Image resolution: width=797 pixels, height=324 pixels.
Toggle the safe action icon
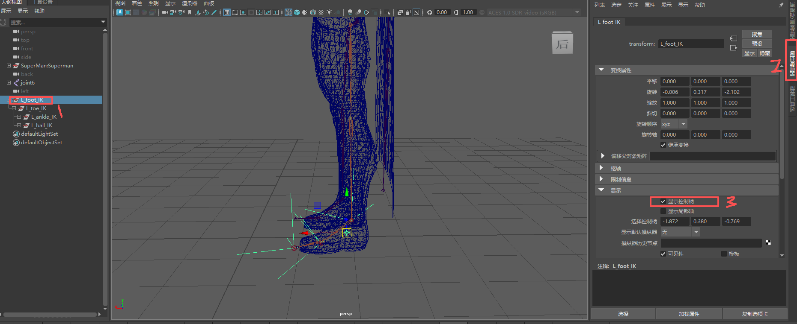tap(268, 12)
